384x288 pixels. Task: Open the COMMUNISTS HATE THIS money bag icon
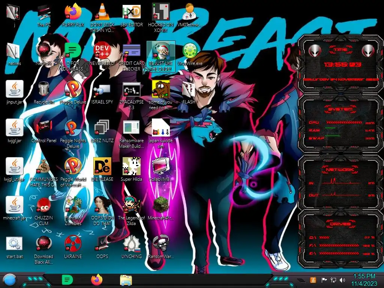click(44, 166)
